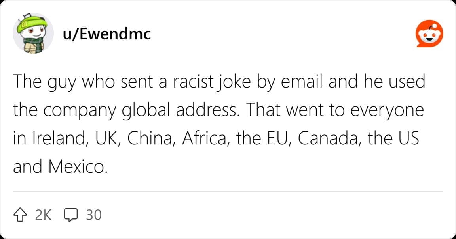Click the Snoo avatar with green beanie
This screenshot has height=239, width=456.
click(33, 34)
